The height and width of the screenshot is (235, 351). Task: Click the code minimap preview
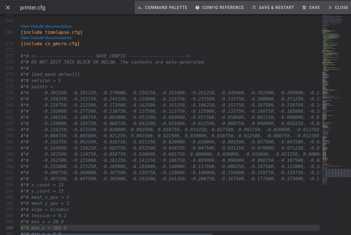(x=335, y=98)
